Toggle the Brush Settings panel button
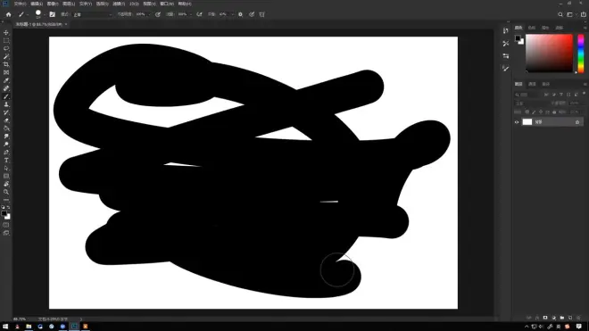Screen dimensions: 589x331 tap(53, 14)
